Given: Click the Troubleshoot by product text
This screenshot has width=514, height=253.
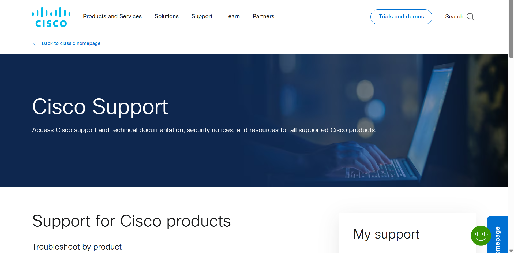Looking at the screenshot, I should pyautogui.click(x=77, y=247).
